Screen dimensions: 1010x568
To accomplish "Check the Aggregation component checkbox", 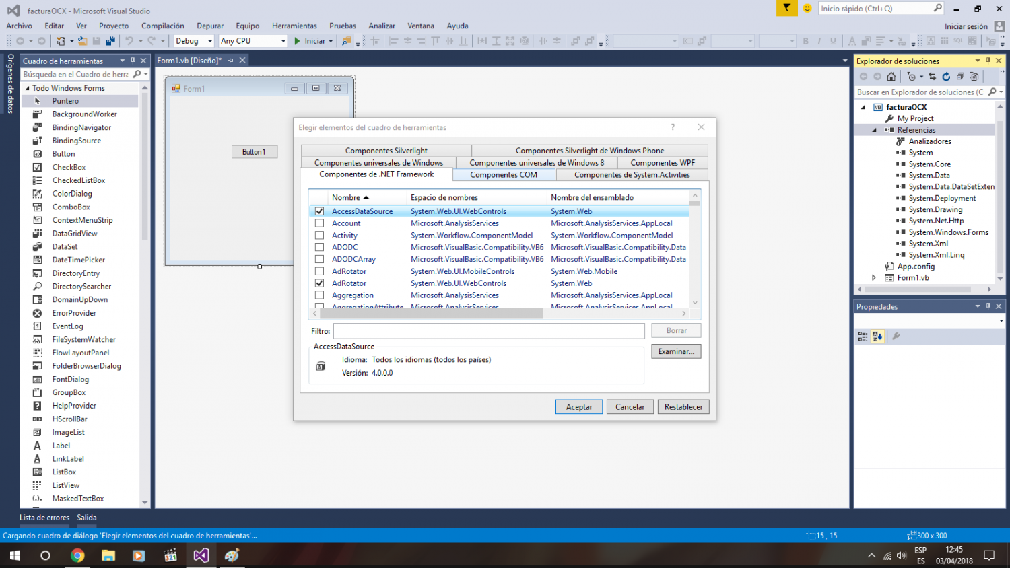I will (320, 295).
